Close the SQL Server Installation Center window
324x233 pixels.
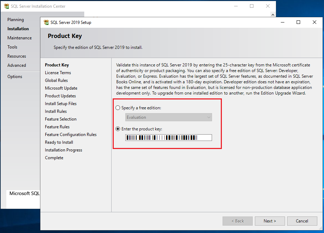pyautogui.click(x=268, y=6)
